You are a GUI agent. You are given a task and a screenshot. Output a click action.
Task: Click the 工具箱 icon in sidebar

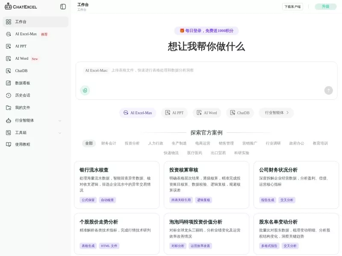(x=9, y=133)
